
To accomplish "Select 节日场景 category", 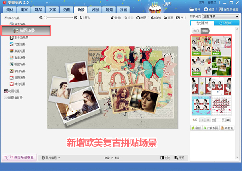I will pyautogui.click(x=18, y=71).
